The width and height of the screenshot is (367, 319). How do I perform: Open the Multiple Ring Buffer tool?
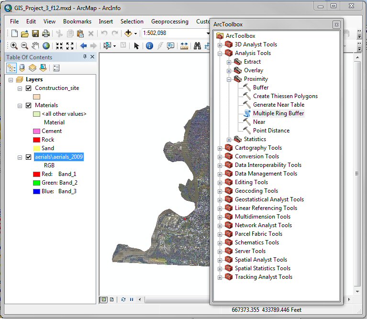tap(278, 113)
